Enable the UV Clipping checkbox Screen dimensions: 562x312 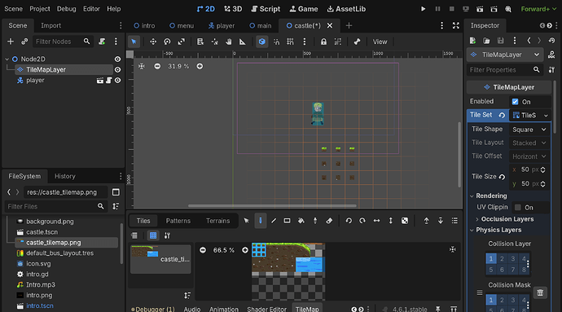518,207
